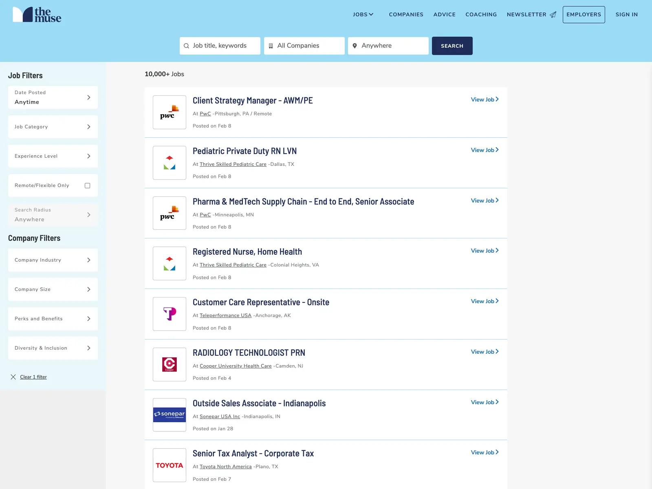The image size is (652, 489).
Task: Click Thrive Skilled Pediatric Care, Dallas listing
Action: pyautogui.click(x=233, y=164)
